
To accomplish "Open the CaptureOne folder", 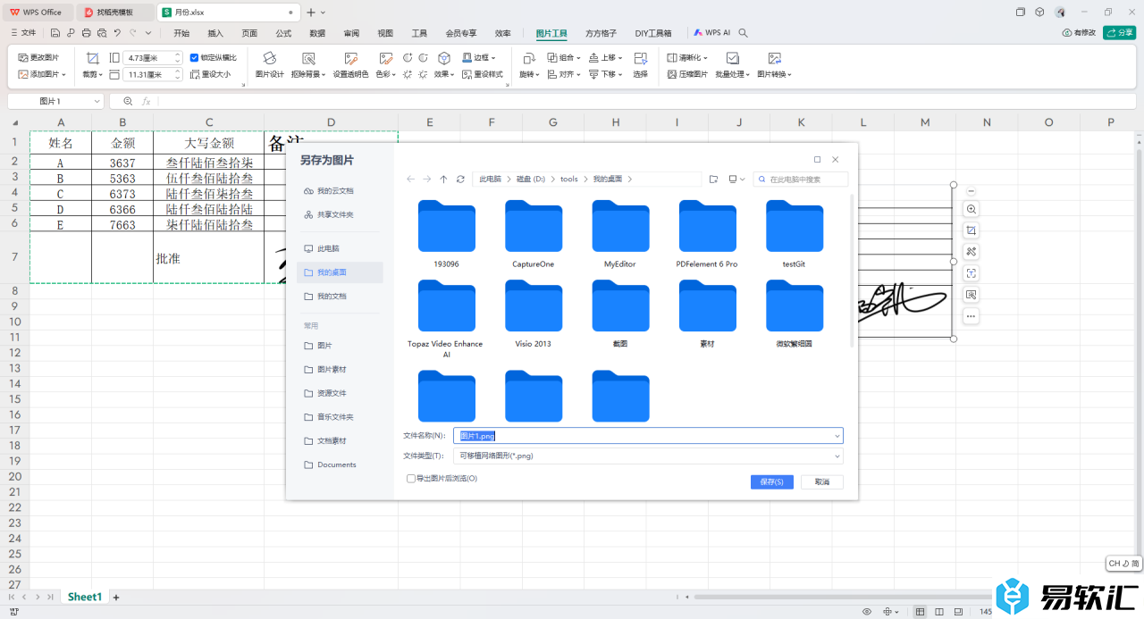I will (x=534, y=234).
